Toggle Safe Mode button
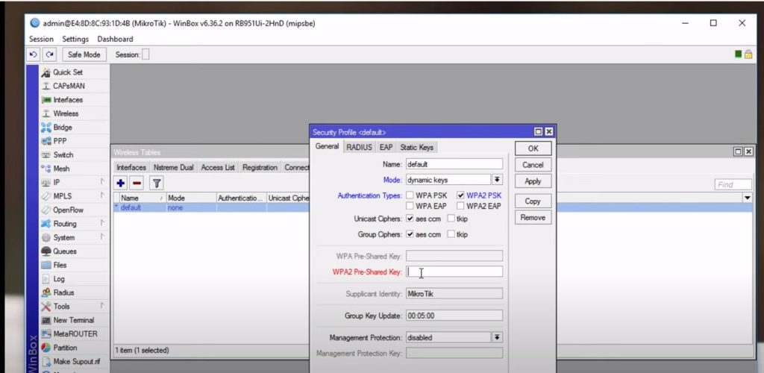Viewport: 764px width, 373px height. (x=84, y=54)
